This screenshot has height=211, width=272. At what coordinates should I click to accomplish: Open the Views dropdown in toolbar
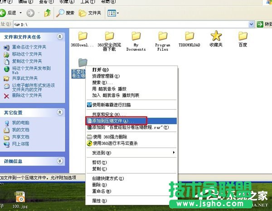[x=113, y=13]
